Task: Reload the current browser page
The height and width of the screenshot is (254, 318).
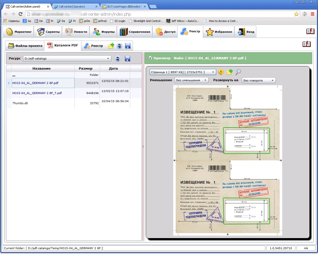Action: click(x=21, y=14)
